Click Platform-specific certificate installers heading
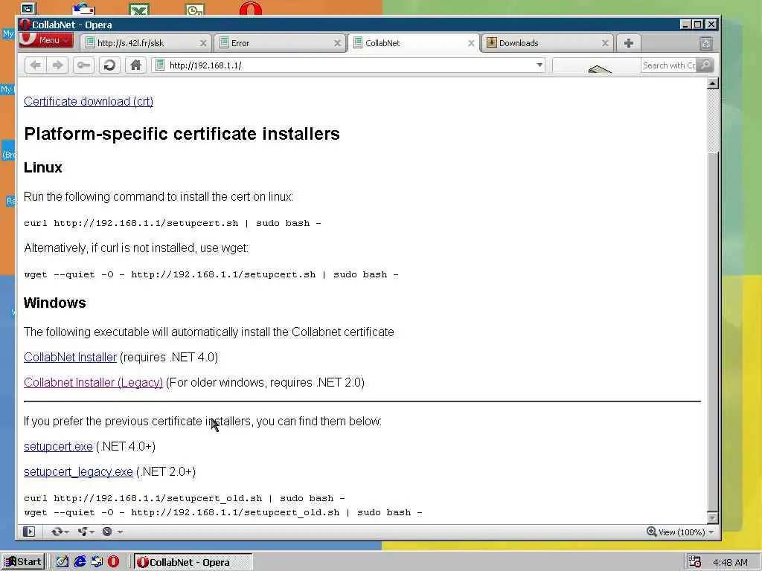 pyautogui.click(x=182, y=134)
